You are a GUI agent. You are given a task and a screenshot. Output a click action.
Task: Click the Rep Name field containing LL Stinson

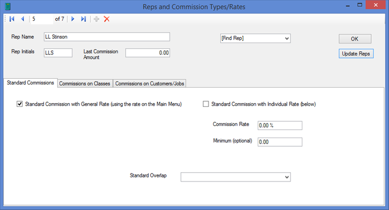(107, 37)
